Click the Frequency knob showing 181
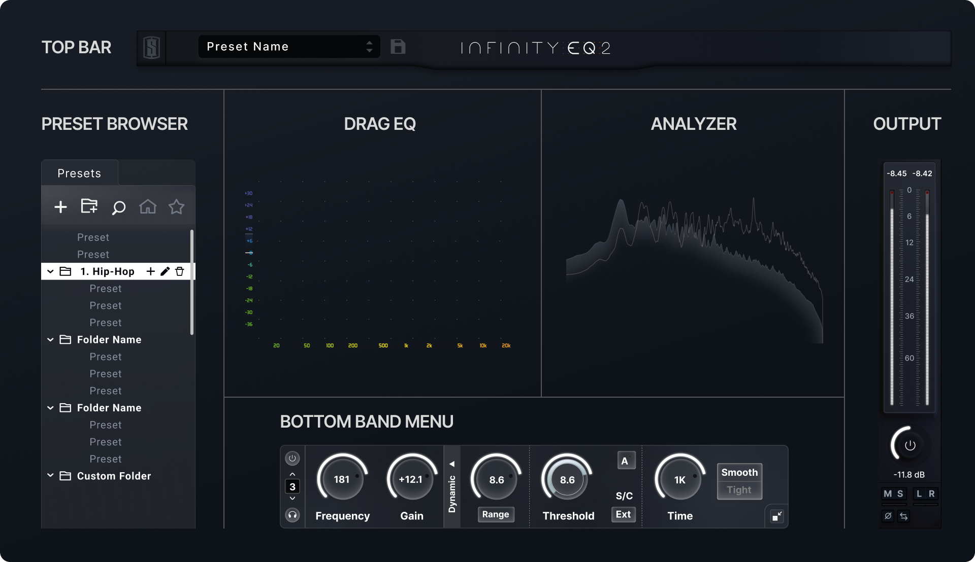 click(342, 479)
